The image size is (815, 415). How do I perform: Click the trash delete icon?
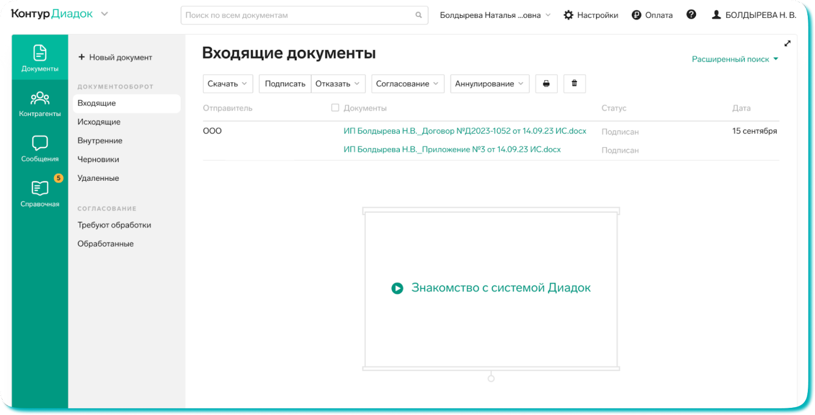[x=574, y=84]
